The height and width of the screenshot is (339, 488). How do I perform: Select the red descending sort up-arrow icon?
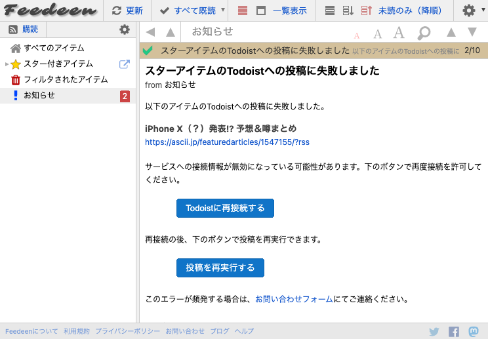coord(366,10)
